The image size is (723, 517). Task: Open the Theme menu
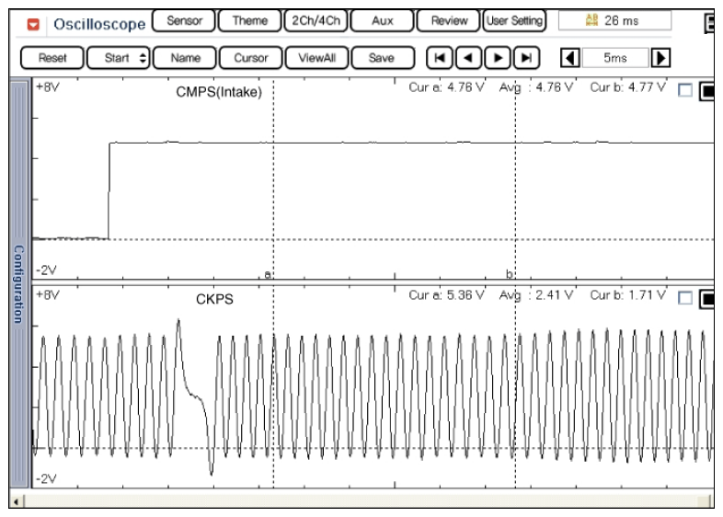pyautogui.click(x=248, y=19)
